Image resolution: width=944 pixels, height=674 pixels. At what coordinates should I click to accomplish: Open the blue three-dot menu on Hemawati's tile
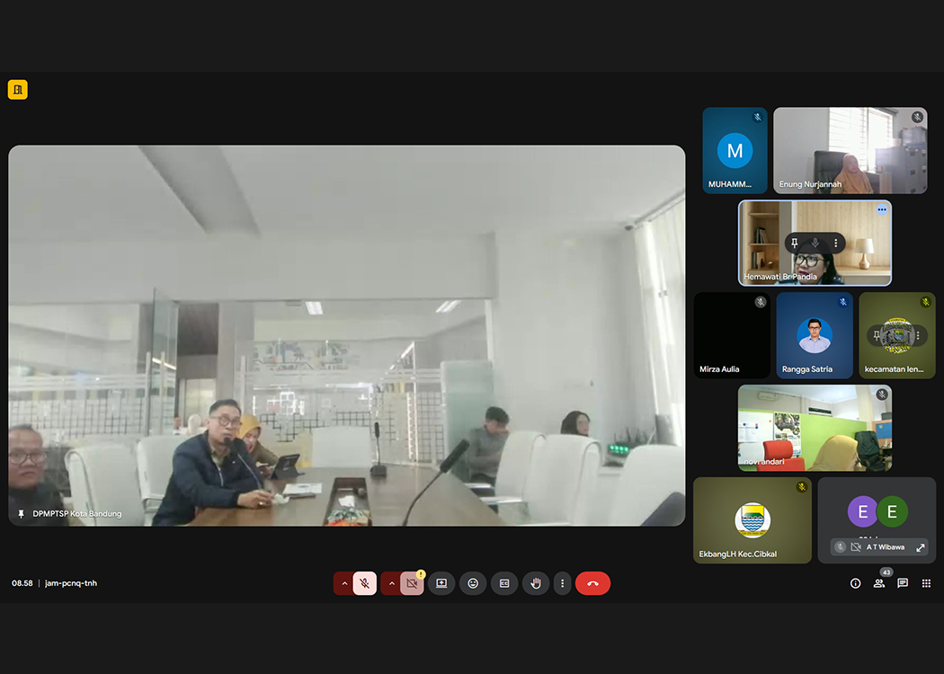[x=882, y=209]
